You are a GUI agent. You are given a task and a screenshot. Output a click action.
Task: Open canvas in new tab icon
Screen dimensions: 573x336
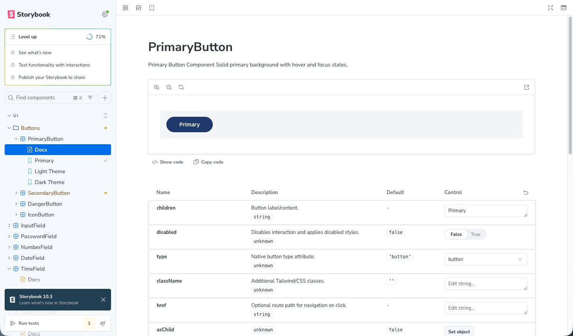click(527, 87)
